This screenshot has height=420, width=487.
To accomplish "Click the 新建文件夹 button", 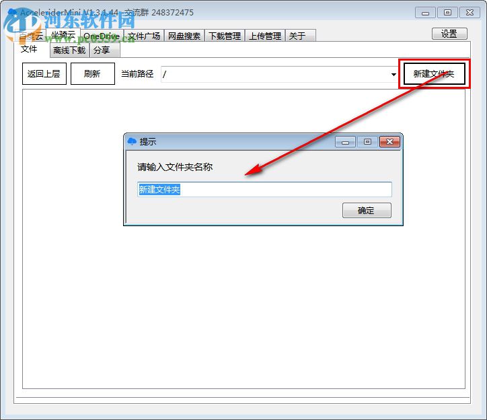I will [x=434, y=73].
